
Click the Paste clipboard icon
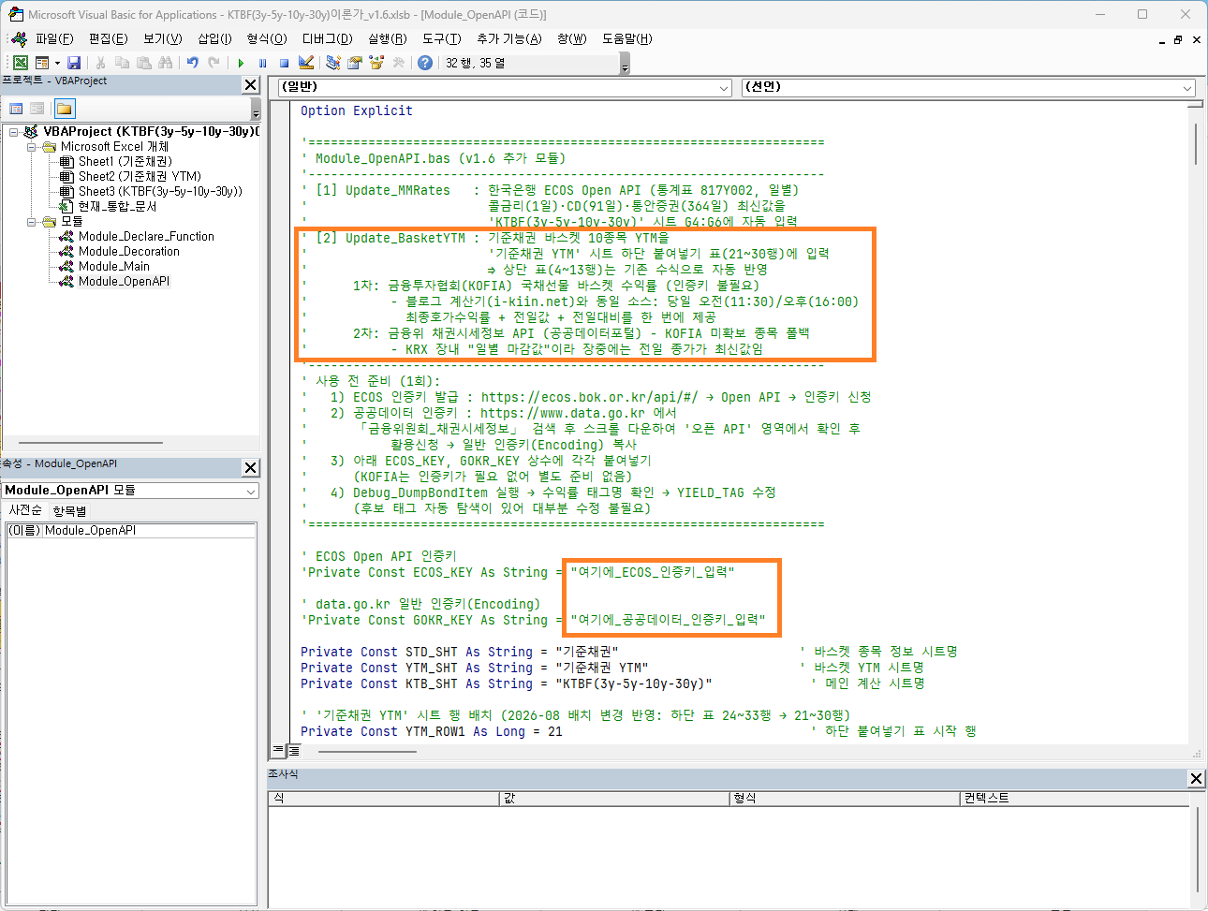143,63
